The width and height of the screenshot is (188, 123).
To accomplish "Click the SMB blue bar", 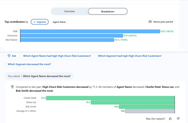I will pyautogui.click(x=90, y=31).
